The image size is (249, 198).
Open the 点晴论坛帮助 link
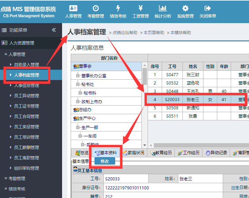pyautogui.click(x=125, y=33)
